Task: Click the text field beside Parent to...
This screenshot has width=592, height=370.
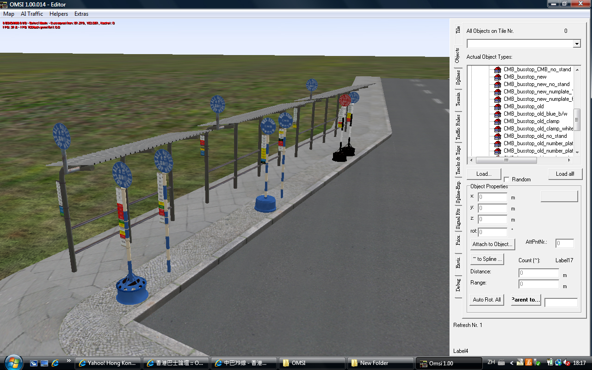Action: point(561,302)
